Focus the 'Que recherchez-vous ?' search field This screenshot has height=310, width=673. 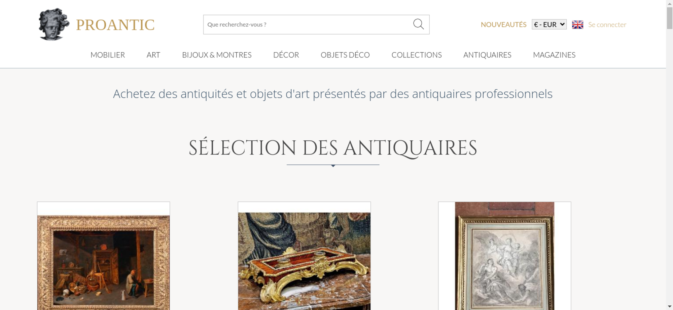pos(308,25)
